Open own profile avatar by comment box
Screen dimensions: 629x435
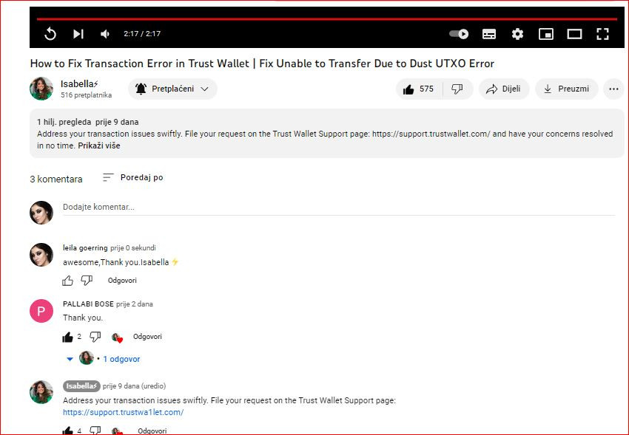pos(41,213)
